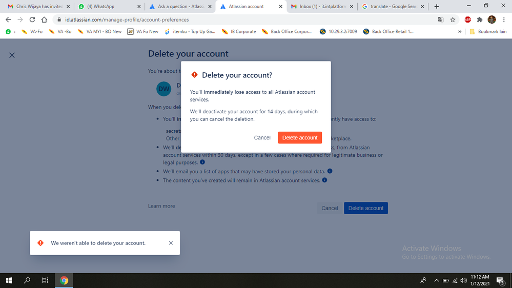Click the info icon after 'Atlassian account services'
Screen dimensions: 512x288
pyautogui.click(x=324, y=180)
